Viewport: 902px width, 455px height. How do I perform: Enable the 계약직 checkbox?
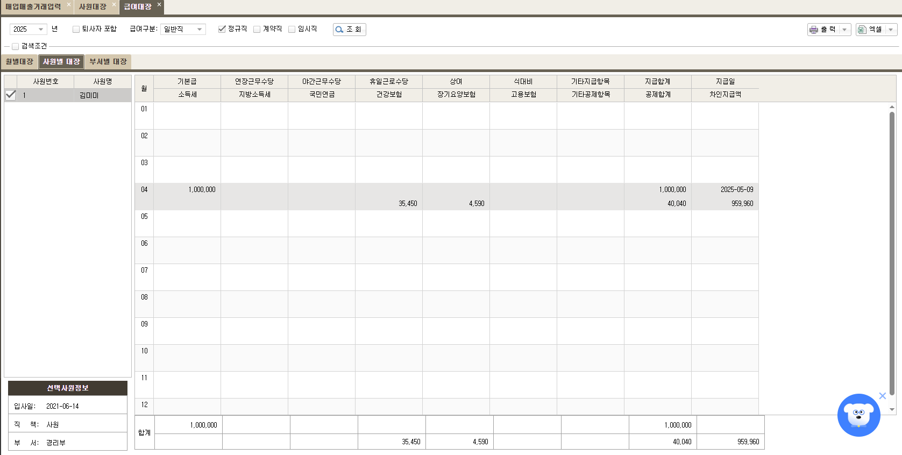257,30
